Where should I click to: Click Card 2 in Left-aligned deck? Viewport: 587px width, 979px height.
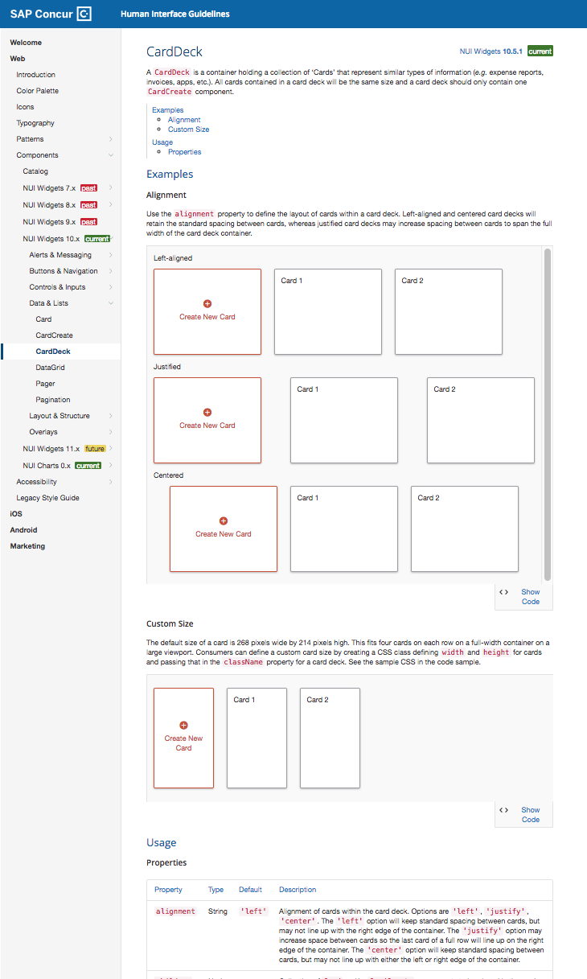(449, 311)
